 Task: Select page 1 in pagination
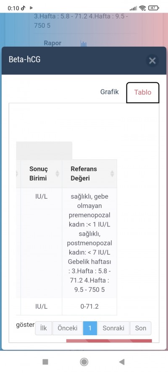[x=90, y=328]
